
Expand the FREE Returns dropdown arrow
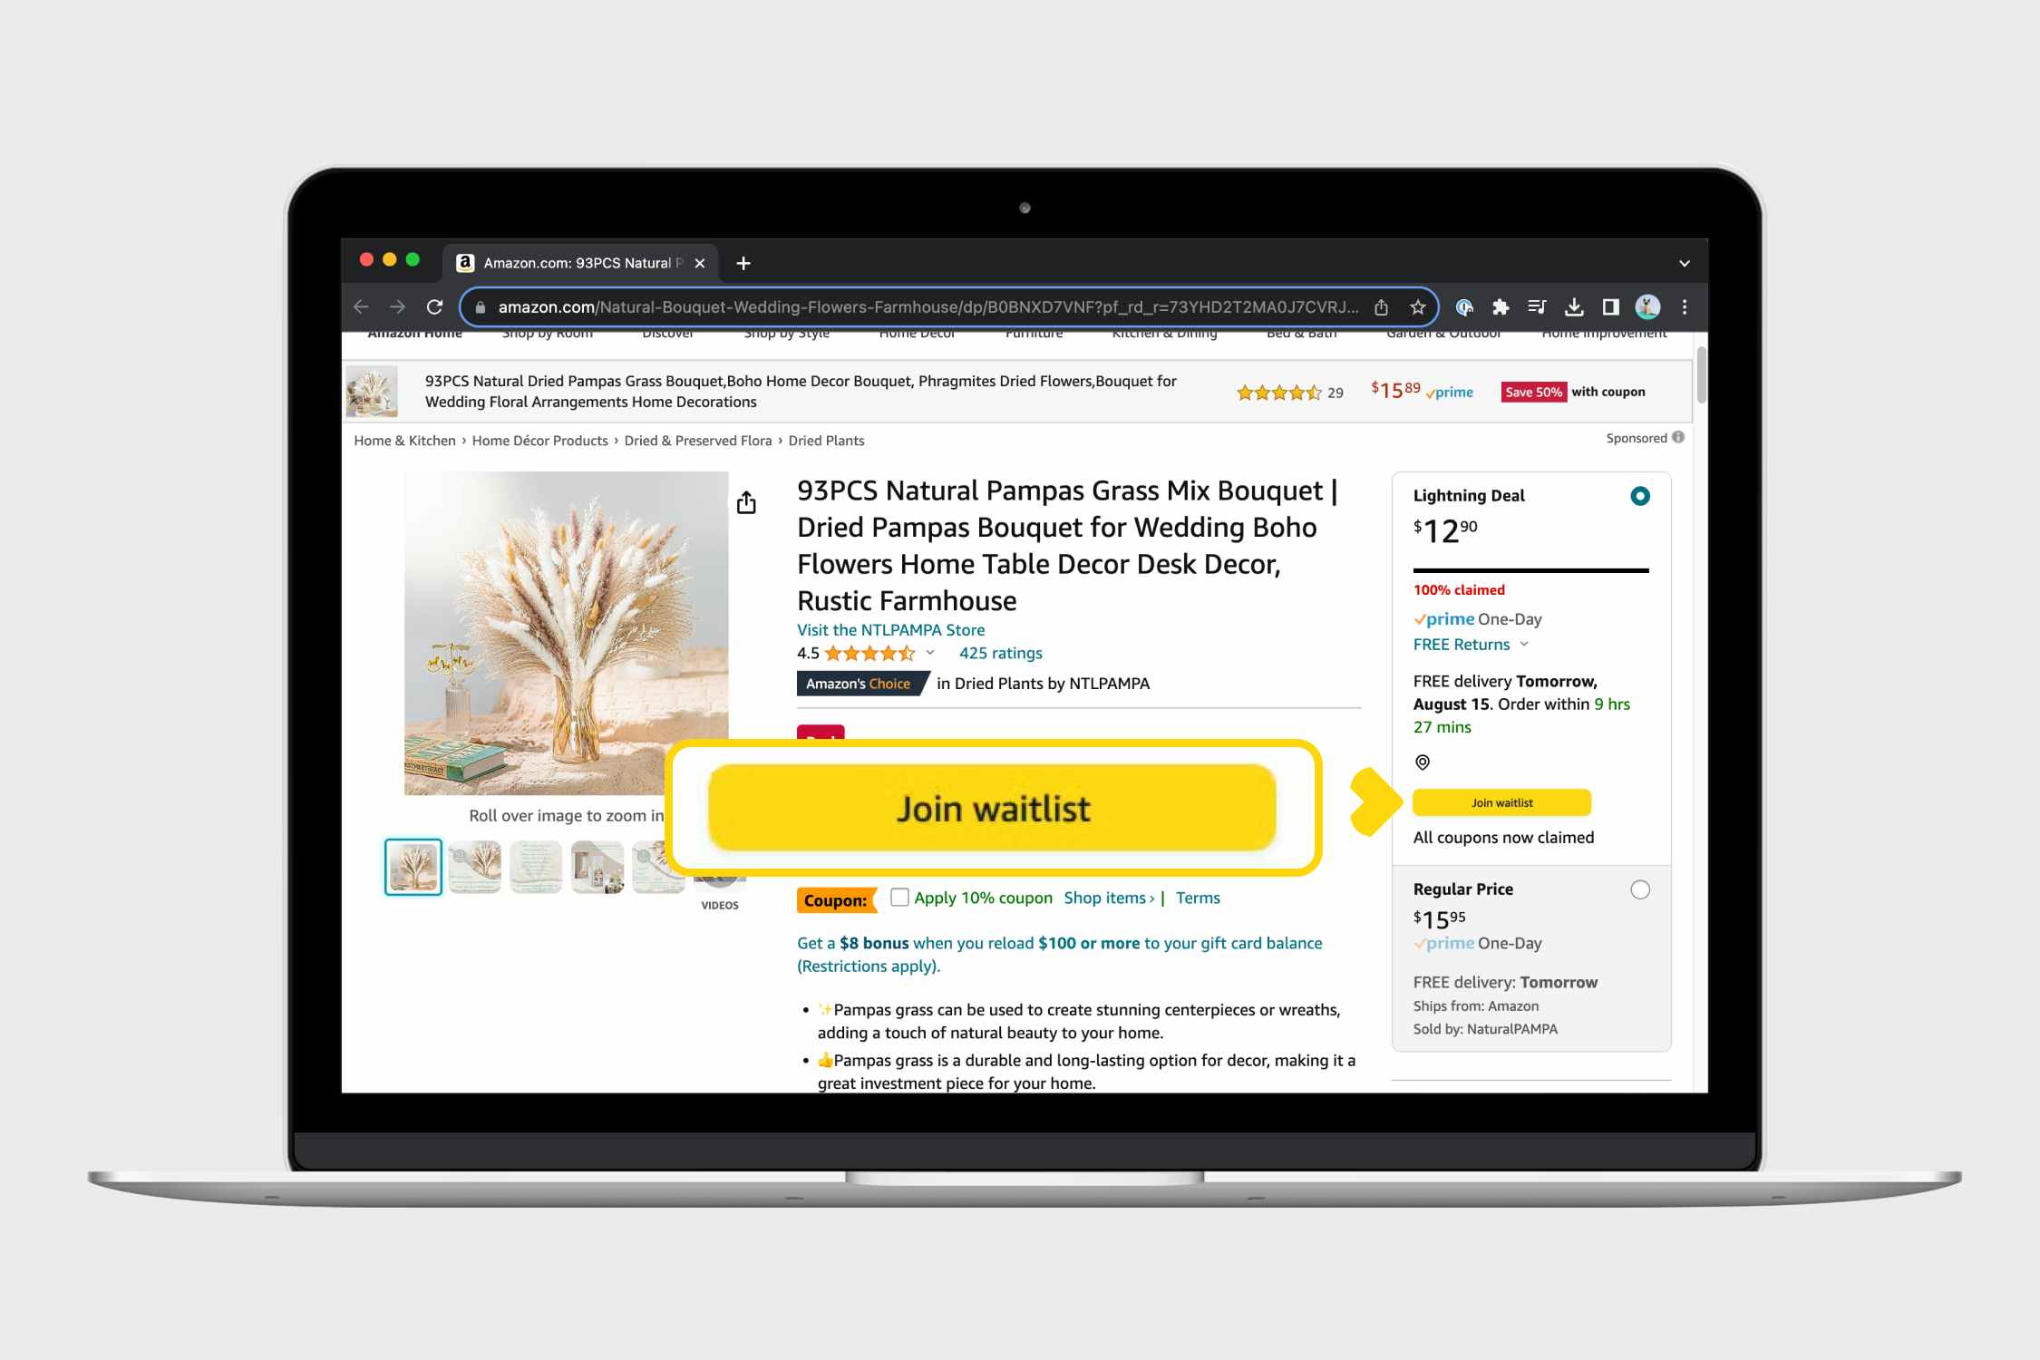1524,644
